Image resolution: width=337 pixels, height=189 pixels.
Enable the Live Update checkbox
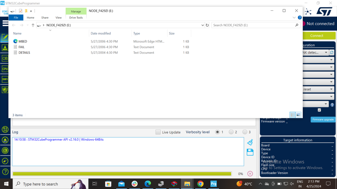tap(158, 132)
